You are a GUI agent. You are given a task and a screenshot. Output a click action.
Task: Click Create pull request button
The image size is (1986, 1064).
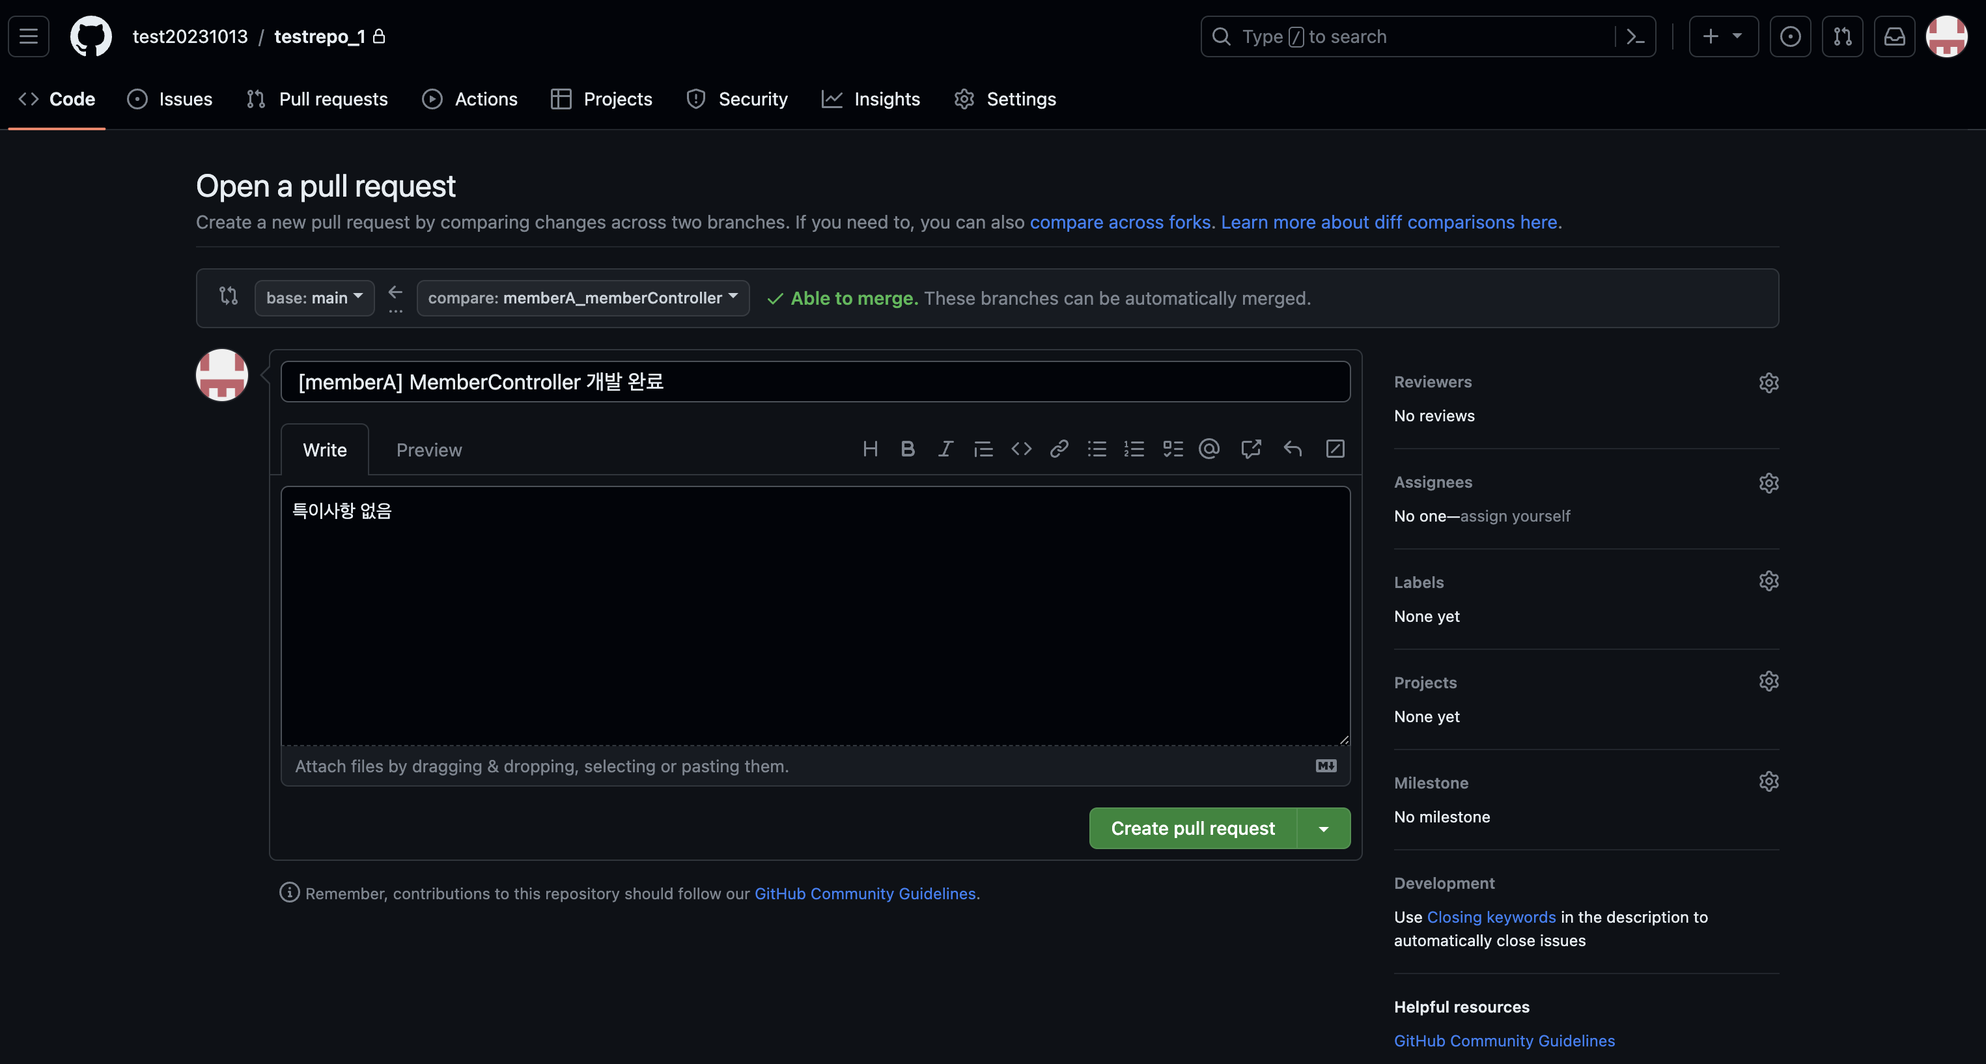click(1193, 829)
